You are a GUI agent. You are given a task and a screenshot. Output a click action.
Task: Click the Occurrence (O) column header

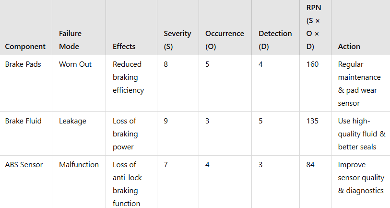[225, 40]
